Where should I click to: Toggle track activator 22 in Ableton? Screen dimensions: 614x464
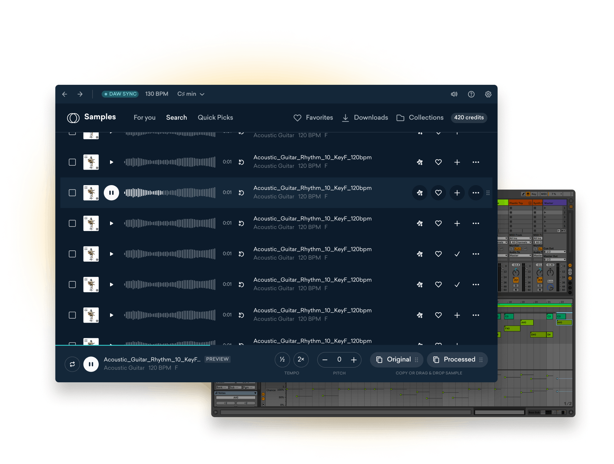pyautogui.click(x=516, y=280)
